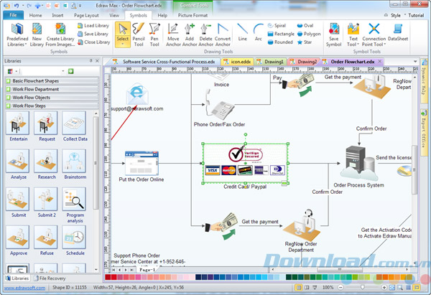Viewport: 431px width, 295px height.
Task: Expand the Work Flow Department library
Action: point(52,89)
